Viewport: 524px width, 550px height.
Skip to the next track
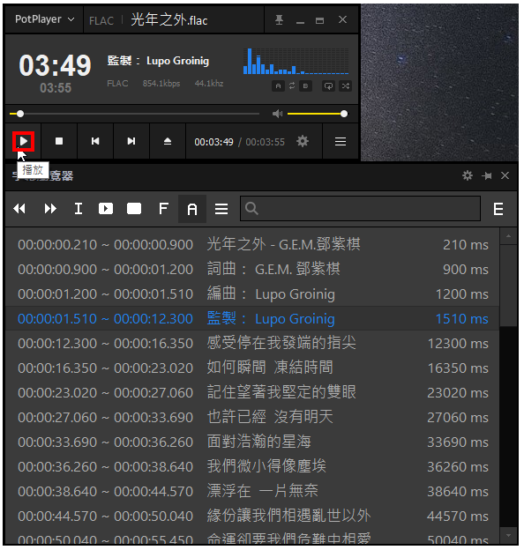(x=131, y=141)
